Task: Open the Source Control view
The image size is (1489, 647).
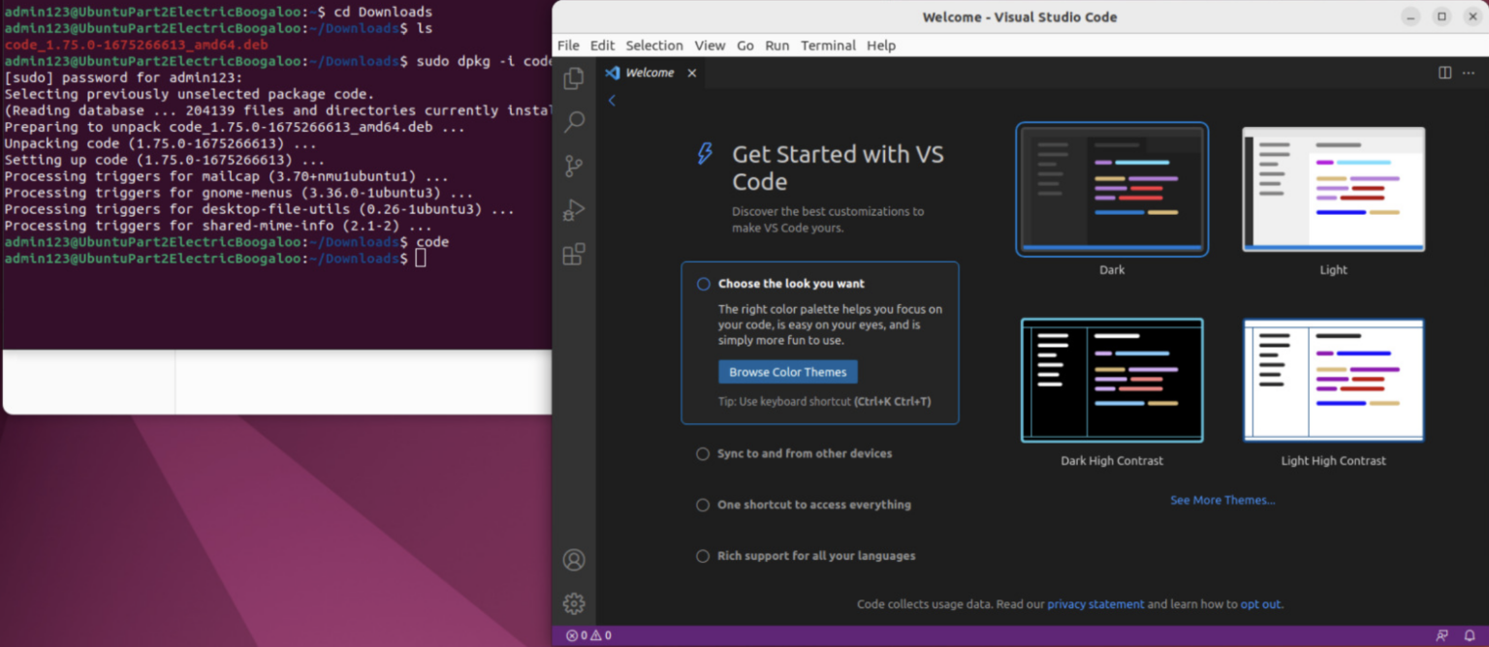Action: click(574, 166)
